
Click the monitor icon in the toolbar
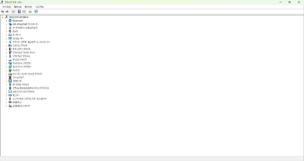36,12
